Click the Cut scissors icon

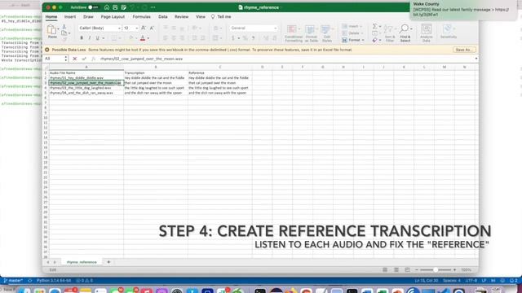point(64,27)
